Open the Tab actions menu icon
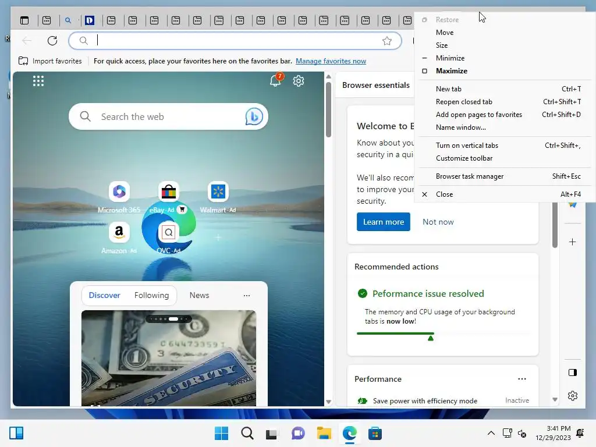 (24, 20)
